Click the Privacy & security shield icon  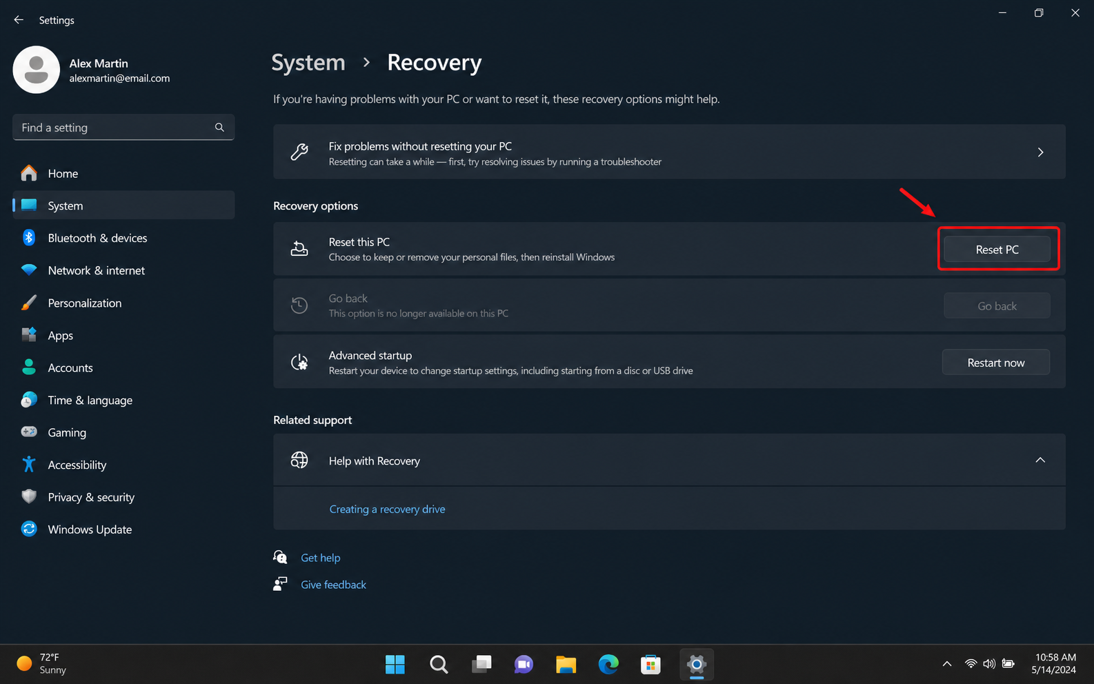(x=29, y=496)
